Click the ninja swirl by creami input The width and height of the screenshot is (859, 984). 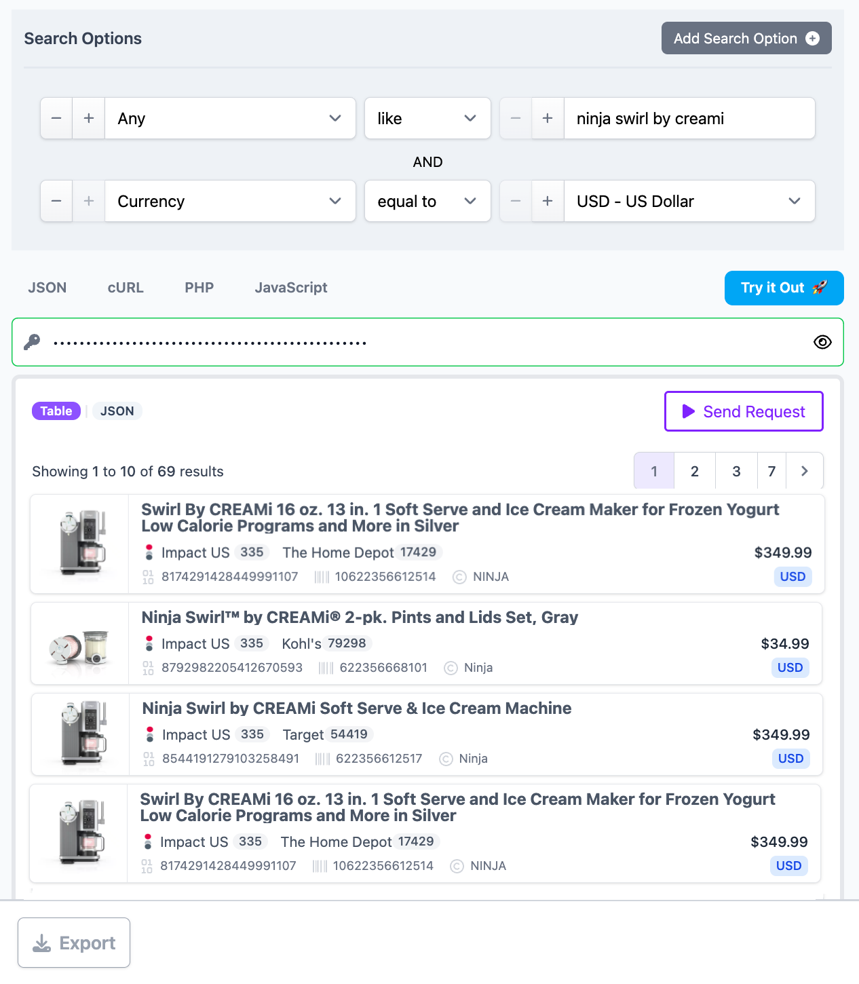[x=689, y=118]
